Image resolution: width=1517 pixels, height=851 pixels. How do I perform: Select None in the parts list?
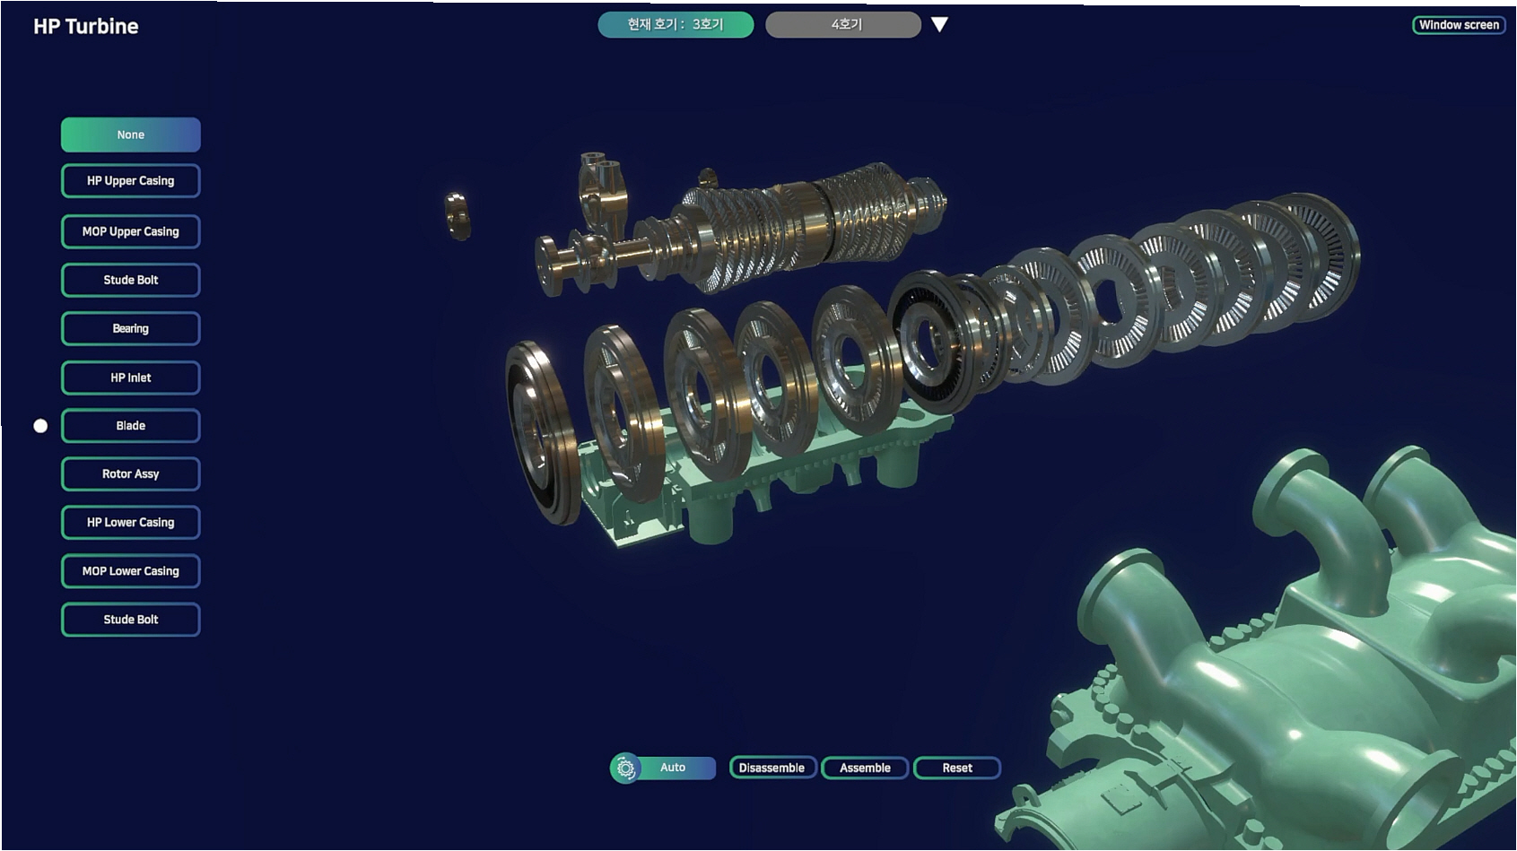(131, 135)
